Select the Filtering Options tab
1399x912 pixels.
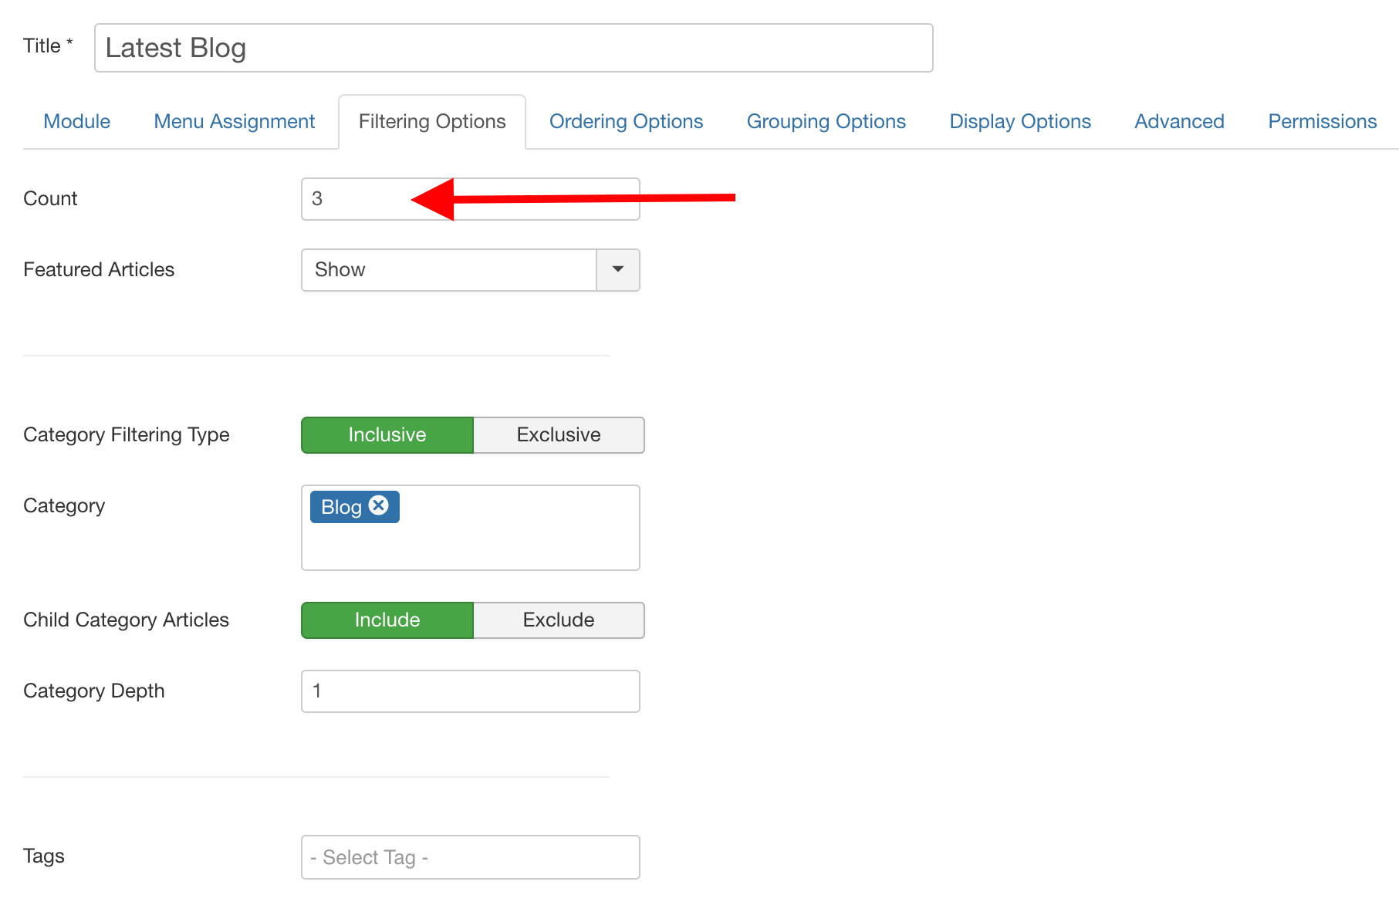(431, 122)
